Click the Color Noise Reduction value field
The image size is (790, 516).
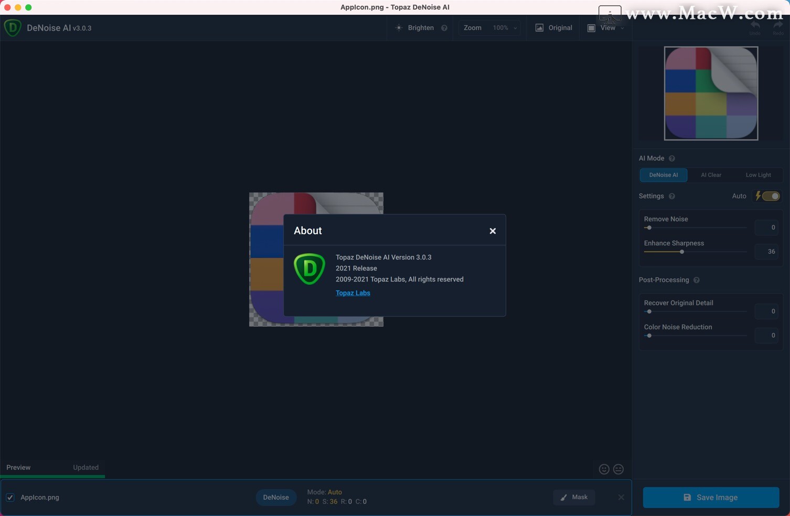point(766,336)
